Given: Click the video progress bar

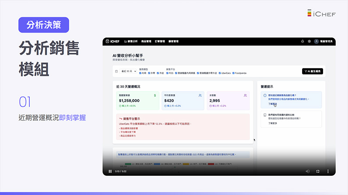Looking at the screenshot, I should [219, 166].
